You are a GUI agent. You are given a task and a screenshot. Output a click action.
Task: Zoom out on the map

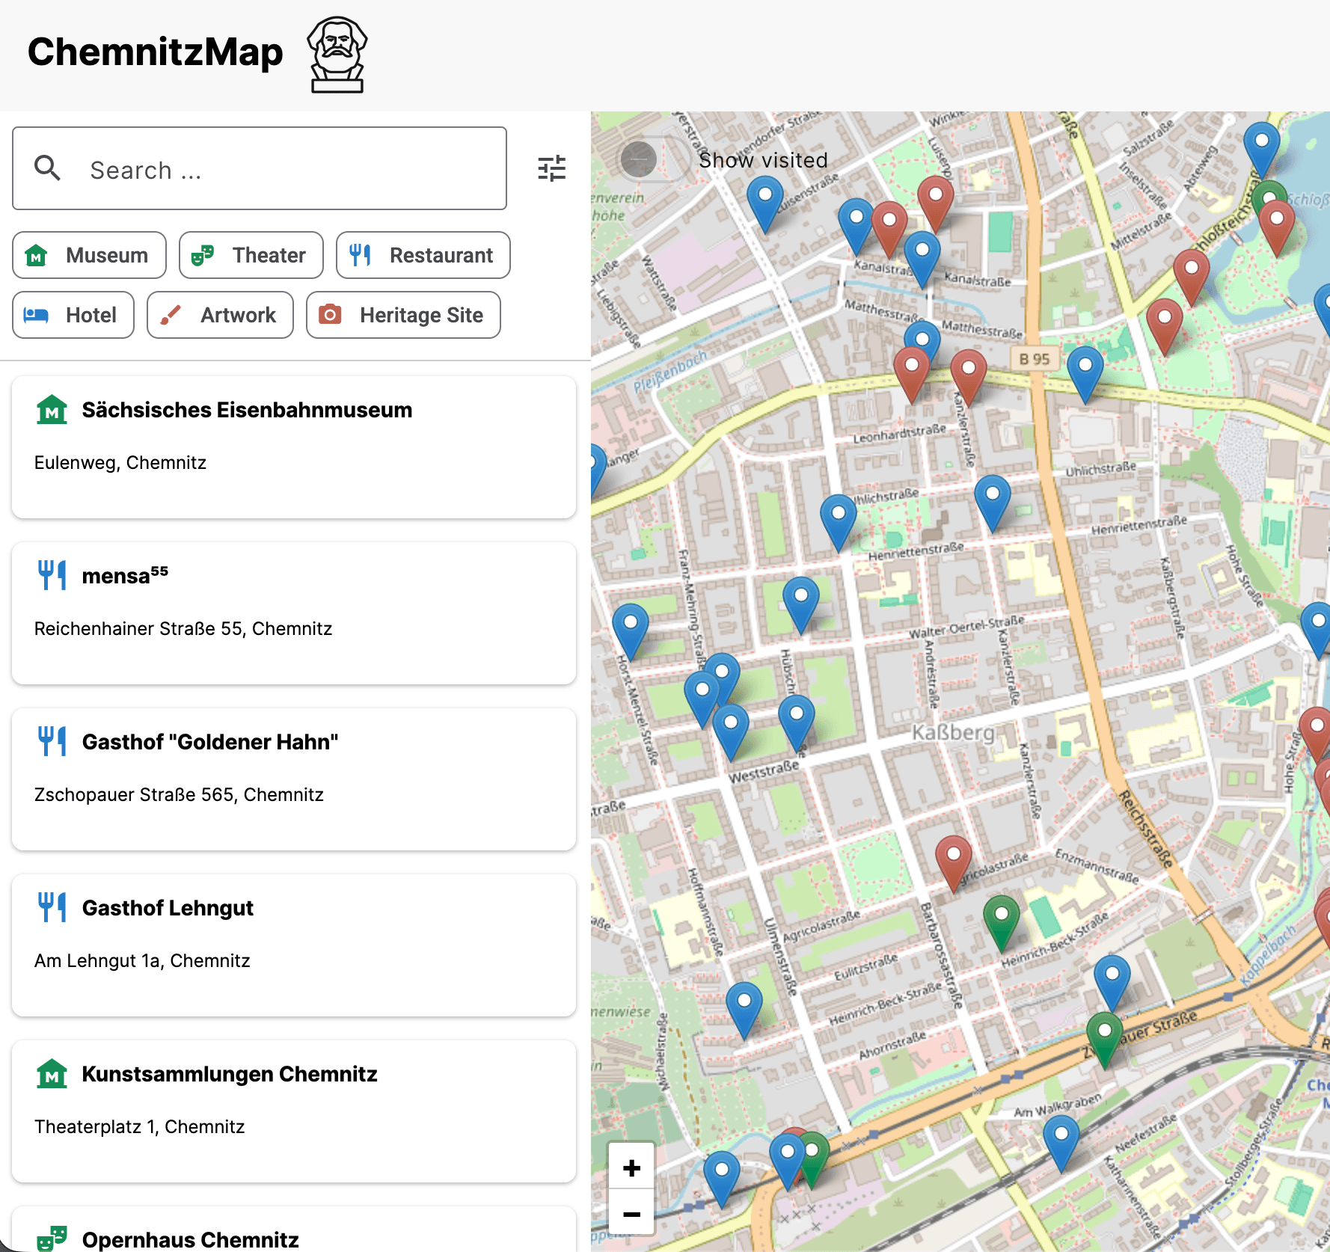coord(632,1213)
